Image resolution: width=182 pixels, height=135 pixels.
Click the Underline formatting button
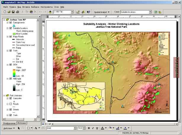tap(97, 128)
